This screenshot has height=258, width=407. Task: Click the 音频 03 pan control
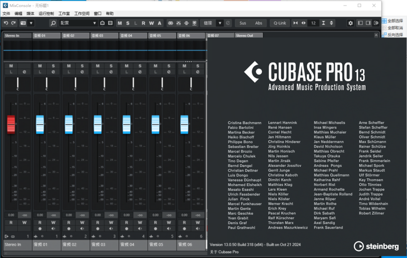[x=104, y=84]
